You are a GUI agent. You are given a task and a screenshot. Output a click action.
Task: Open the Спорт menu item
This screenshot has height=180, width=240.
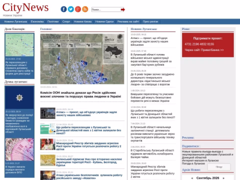click(x=66, y=21)
